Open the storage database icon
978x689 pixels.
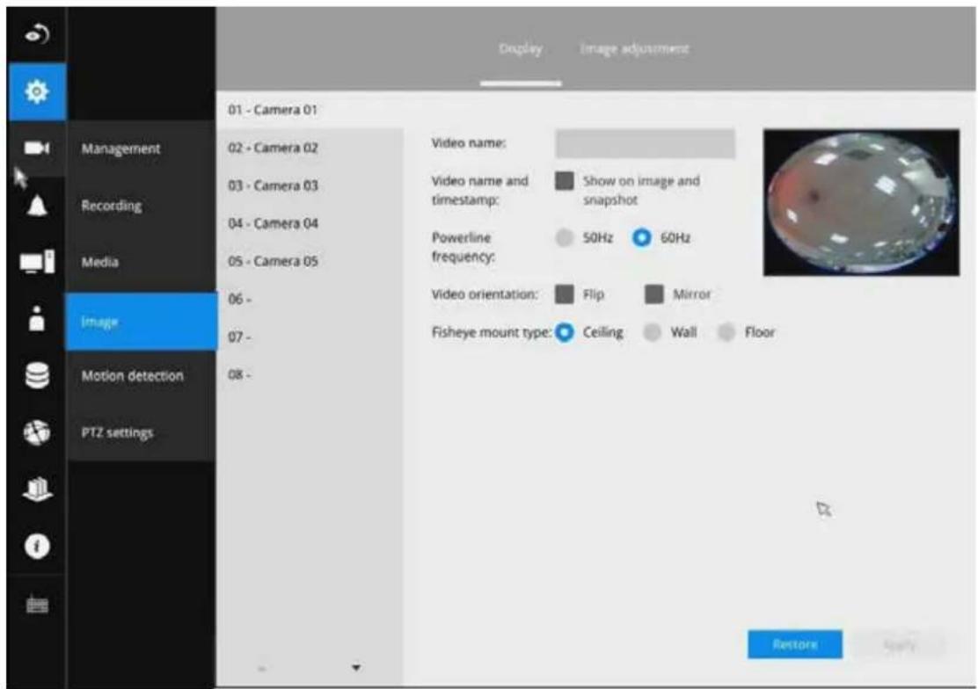37,376
